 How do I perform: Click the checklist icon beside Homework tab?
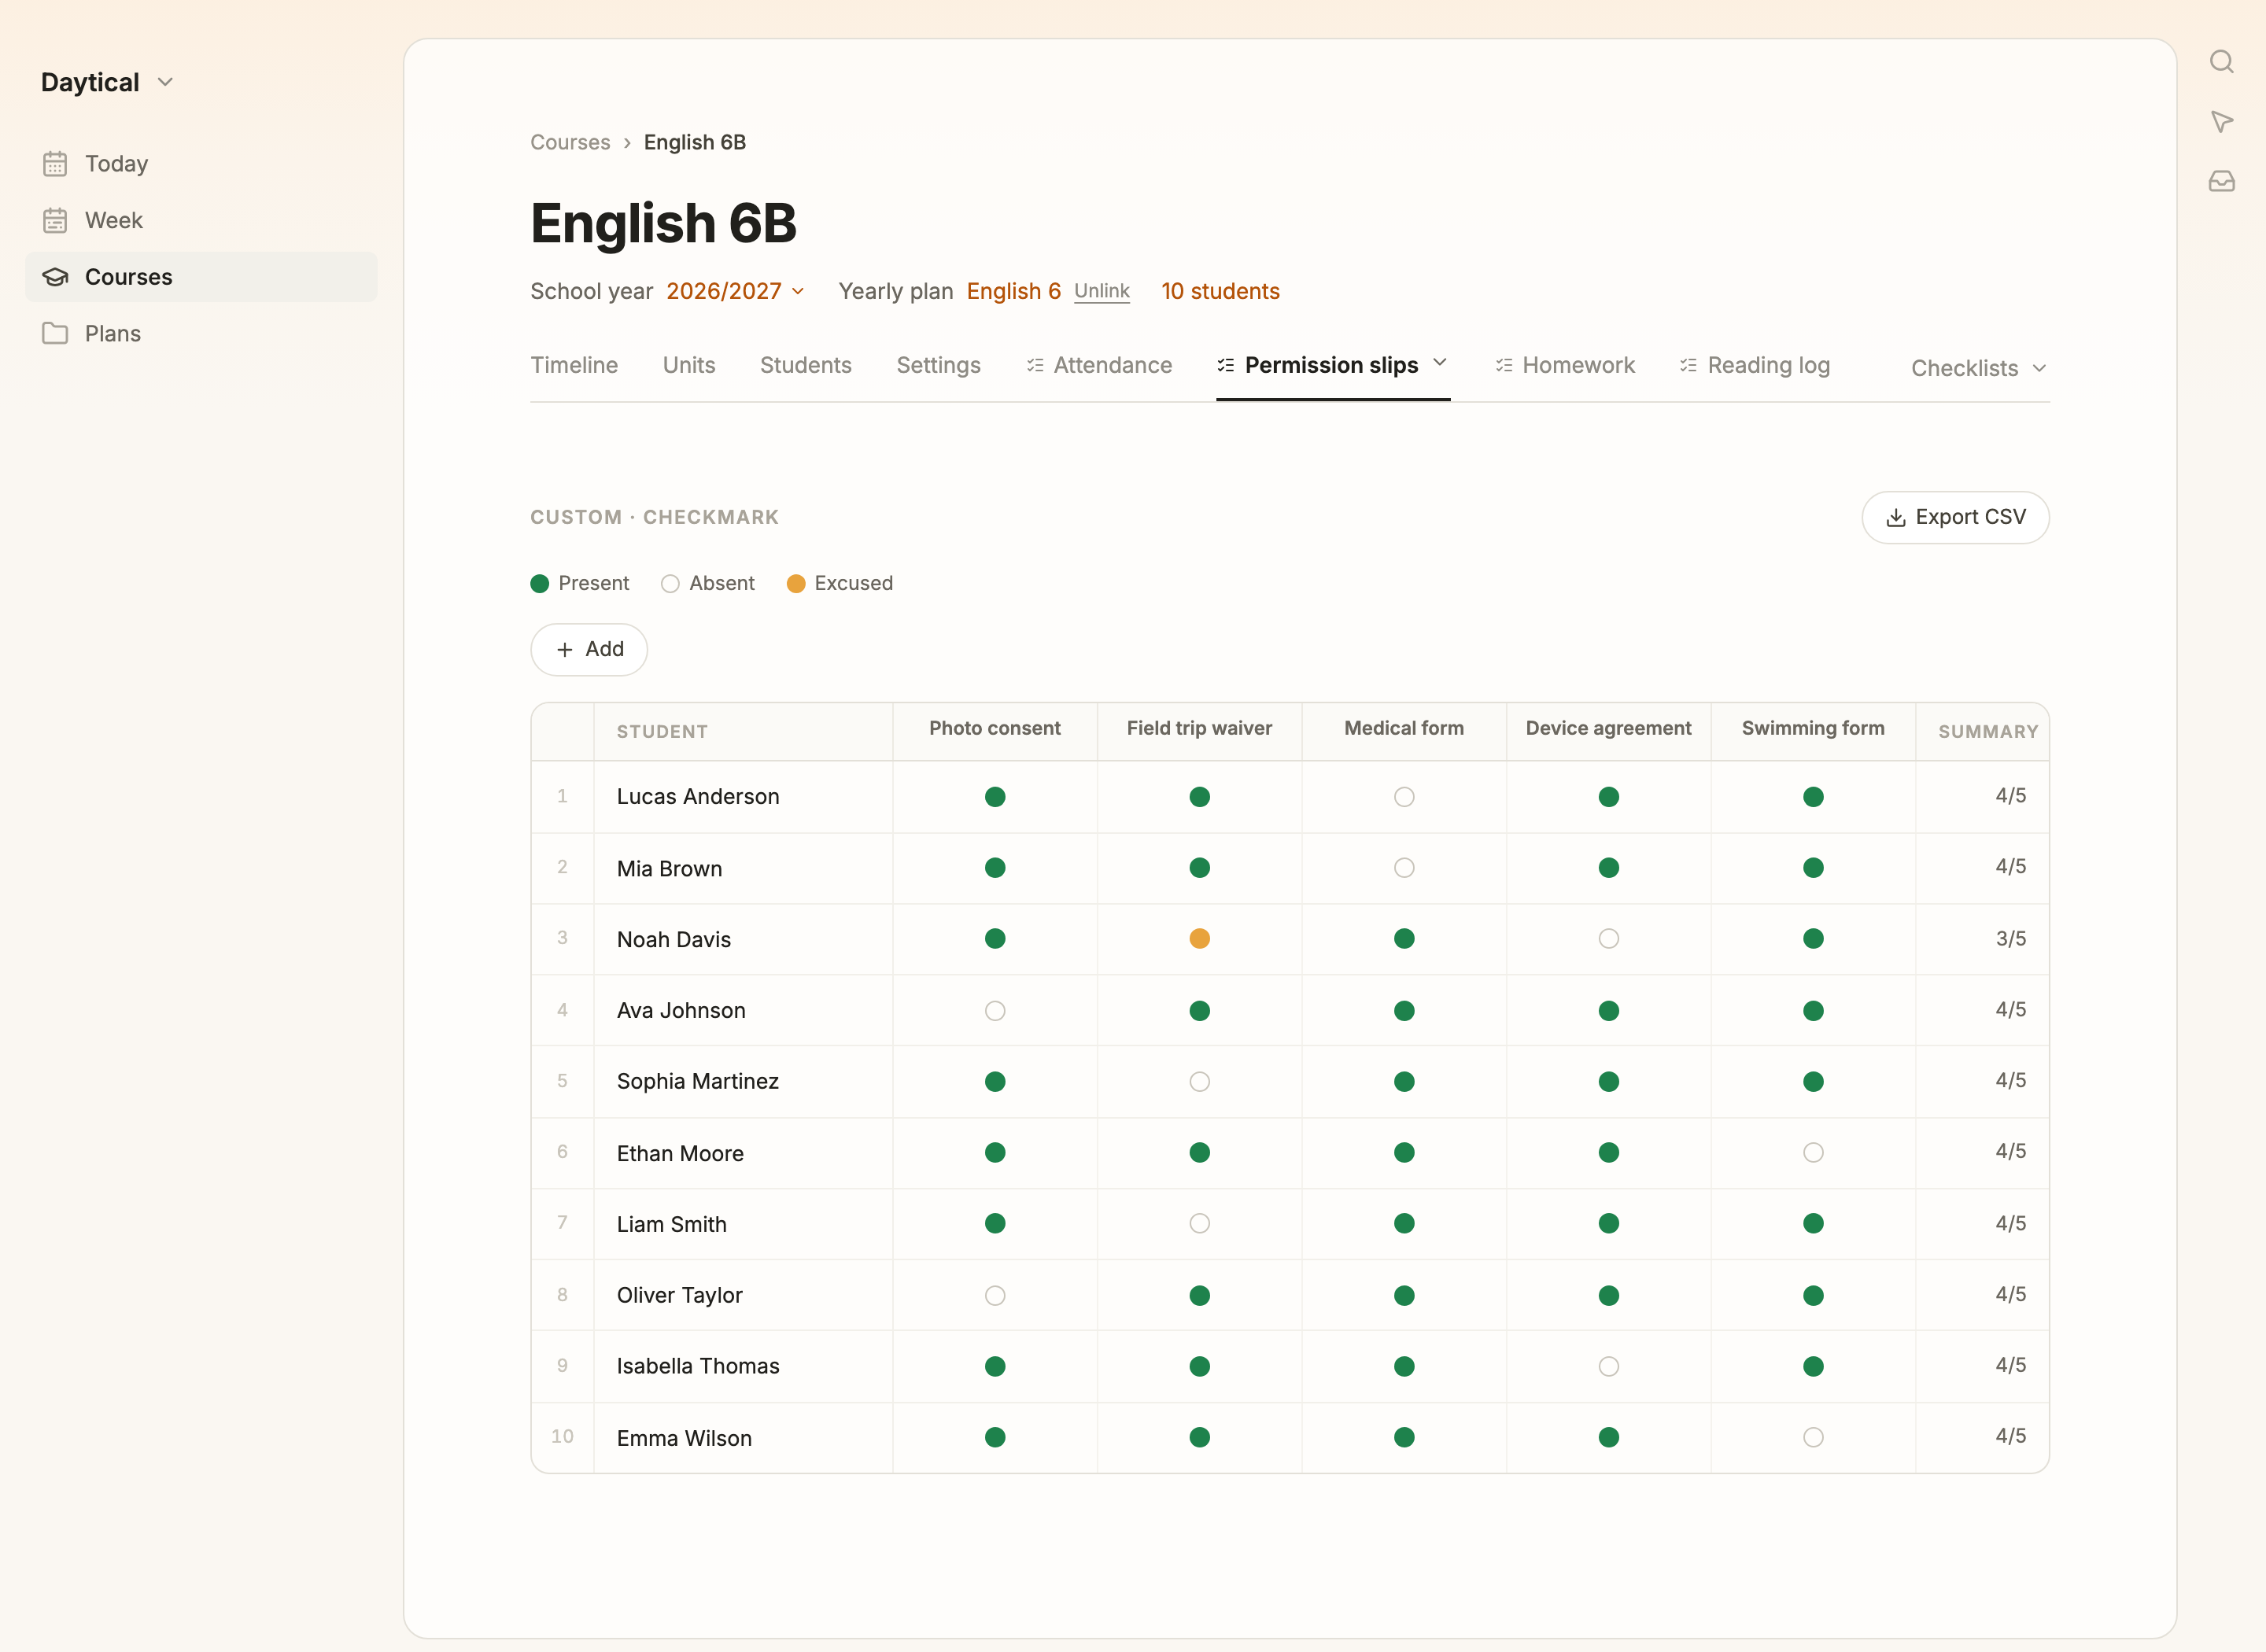tap(1504, 366)
